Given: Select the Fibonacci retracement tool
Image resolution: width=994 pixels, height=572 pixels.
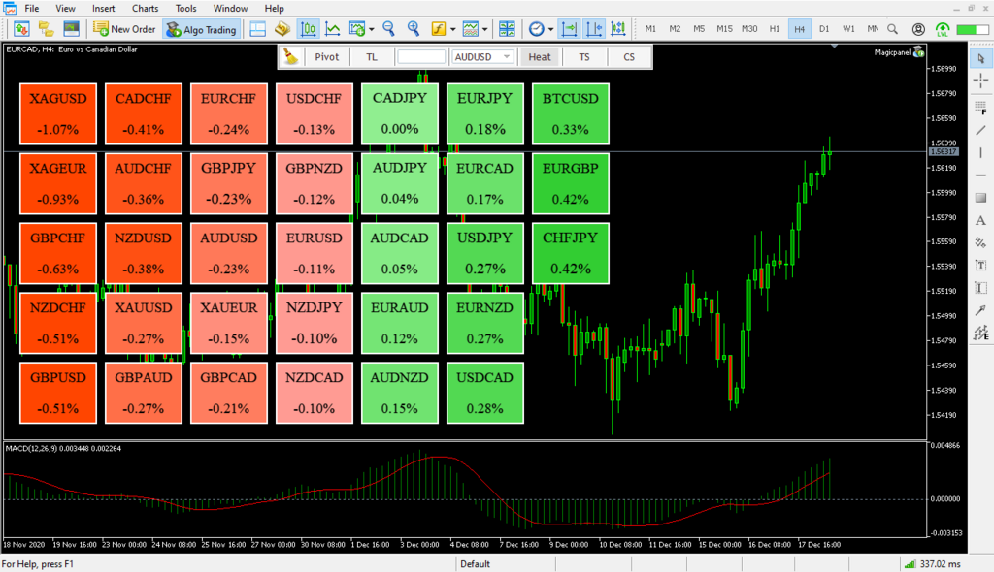Looking at the screenshot, I should [980, 107].
